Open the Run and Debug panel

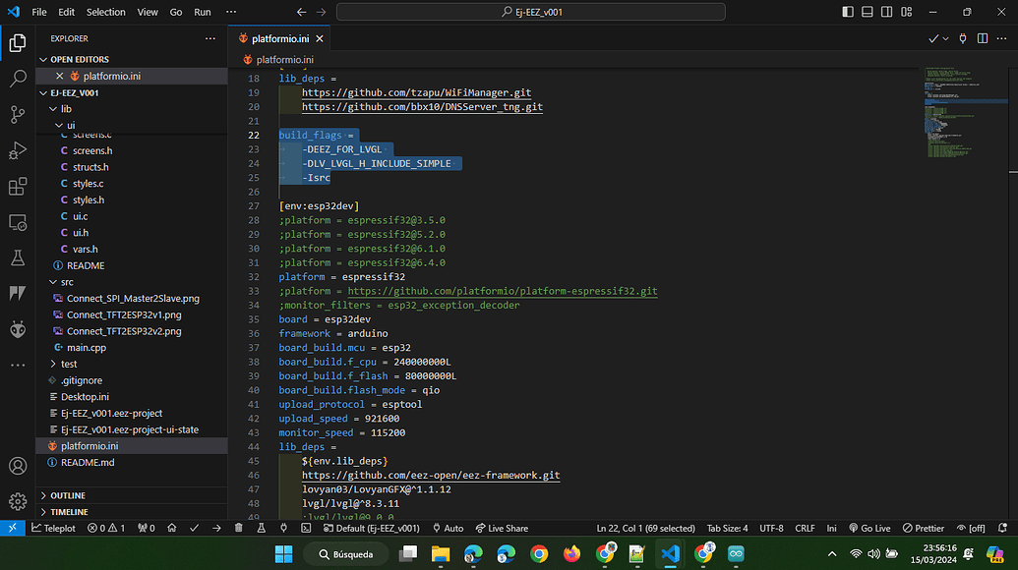point(17,150)
